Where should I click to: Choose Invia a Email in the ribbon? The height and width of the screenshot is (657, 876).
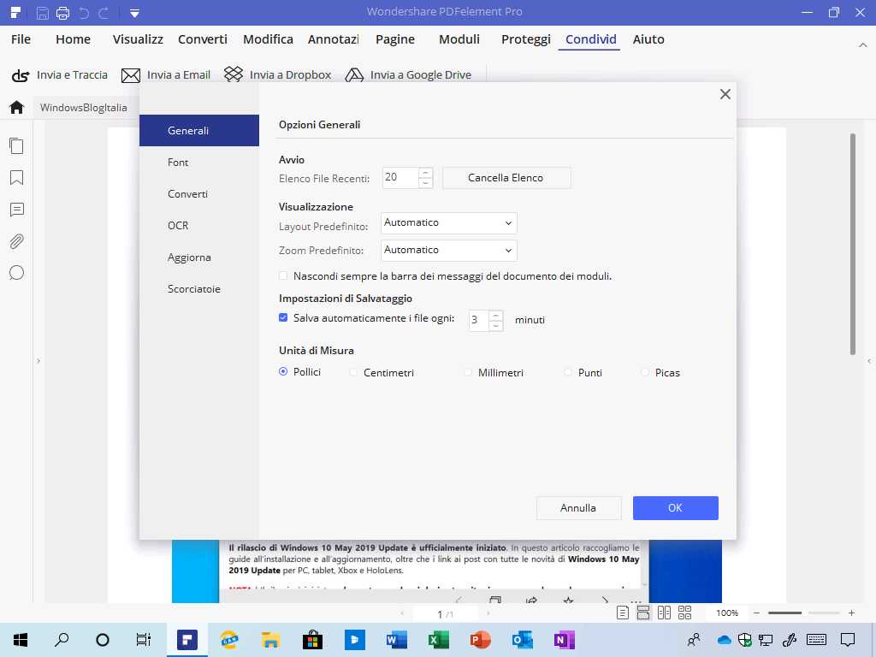pos(166,75)
